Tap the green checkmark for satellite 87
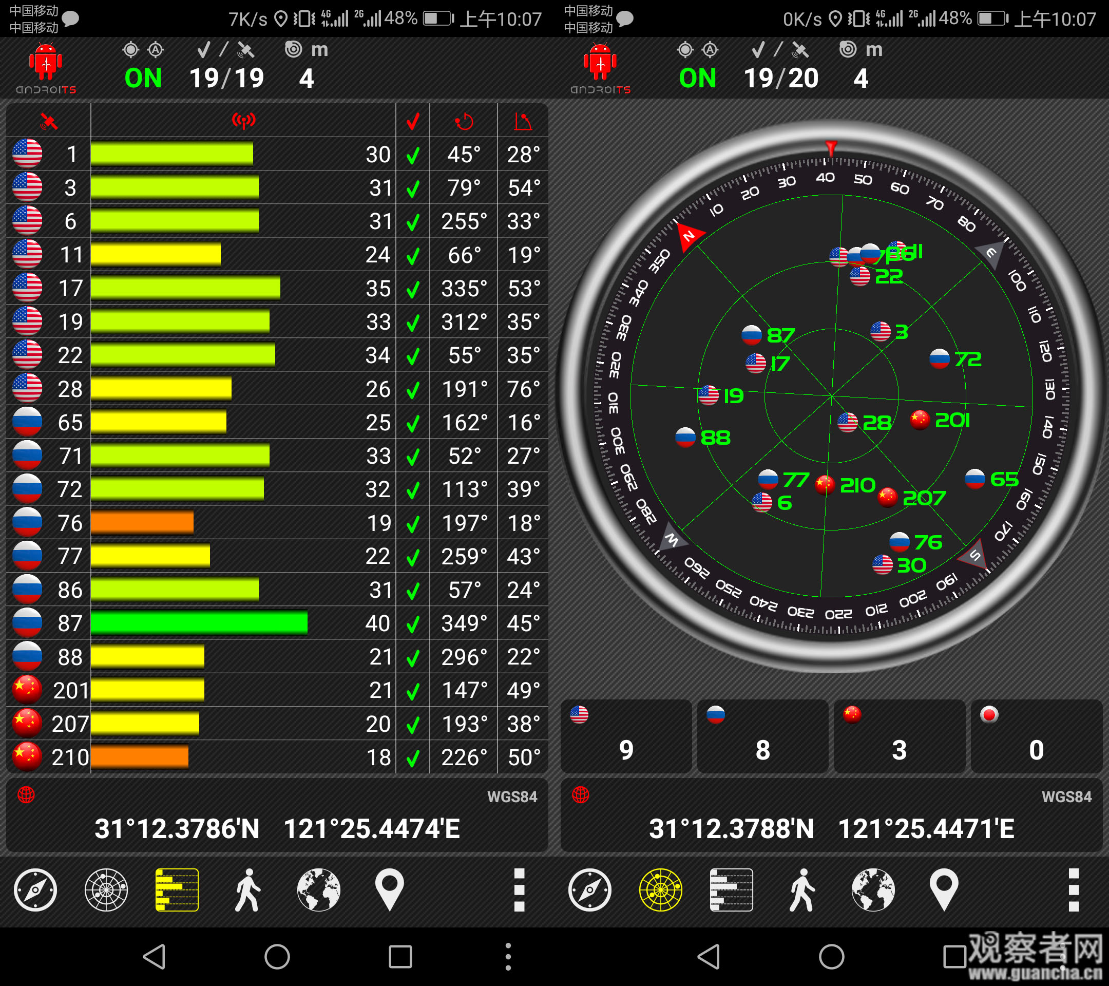This screenshot has width=1109, height=986. (413, 624)
